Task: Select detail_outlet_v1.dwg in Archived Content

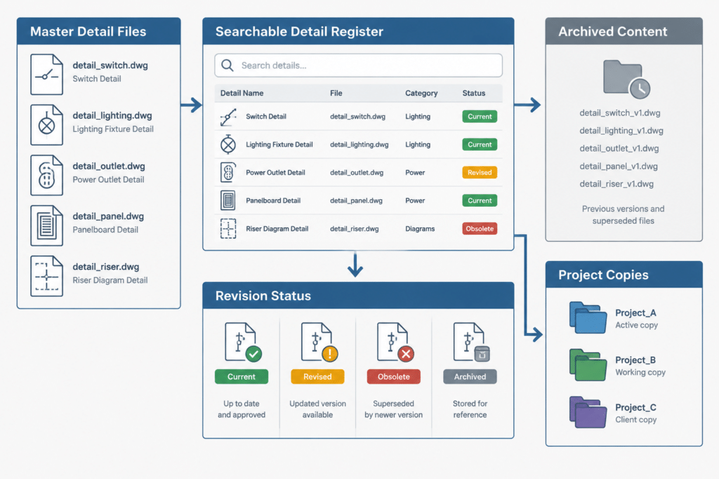Action: pos(619,149)
